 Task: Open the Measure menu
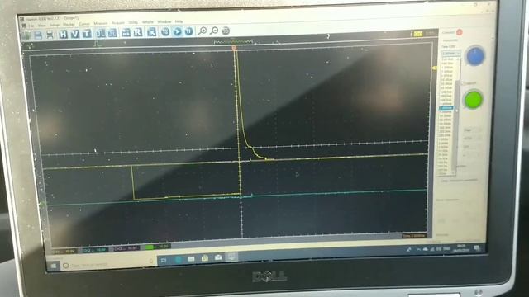pyautogui.click(x=101, y=23)
